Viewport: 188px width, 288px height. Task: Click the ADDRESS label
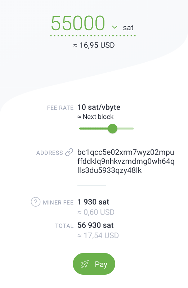pos(50,153)
